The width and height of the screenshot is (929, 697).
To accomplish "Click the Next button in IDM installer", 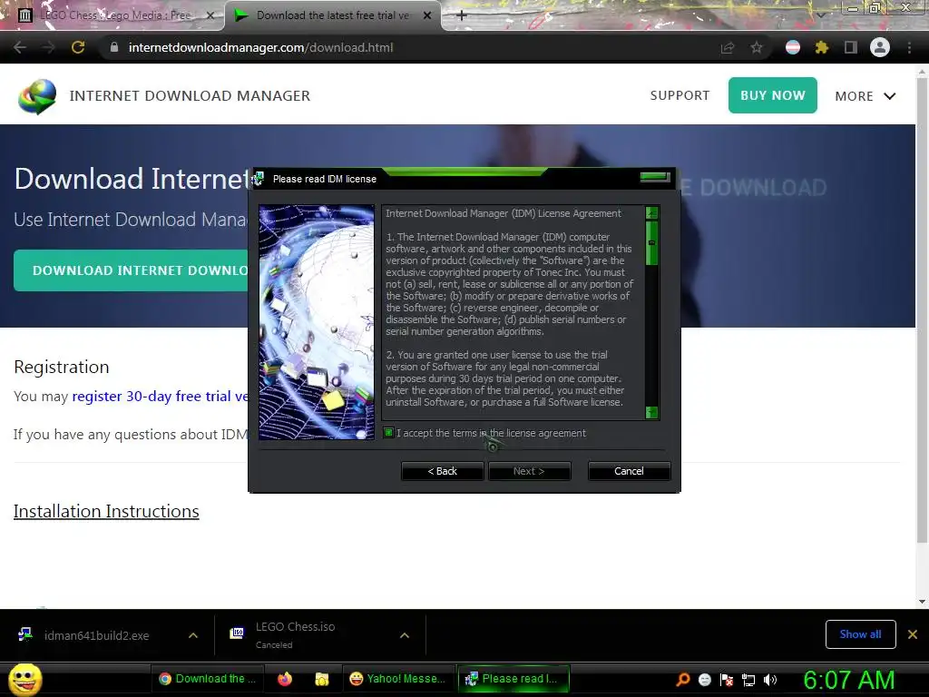I will click(x=529, y=471).
